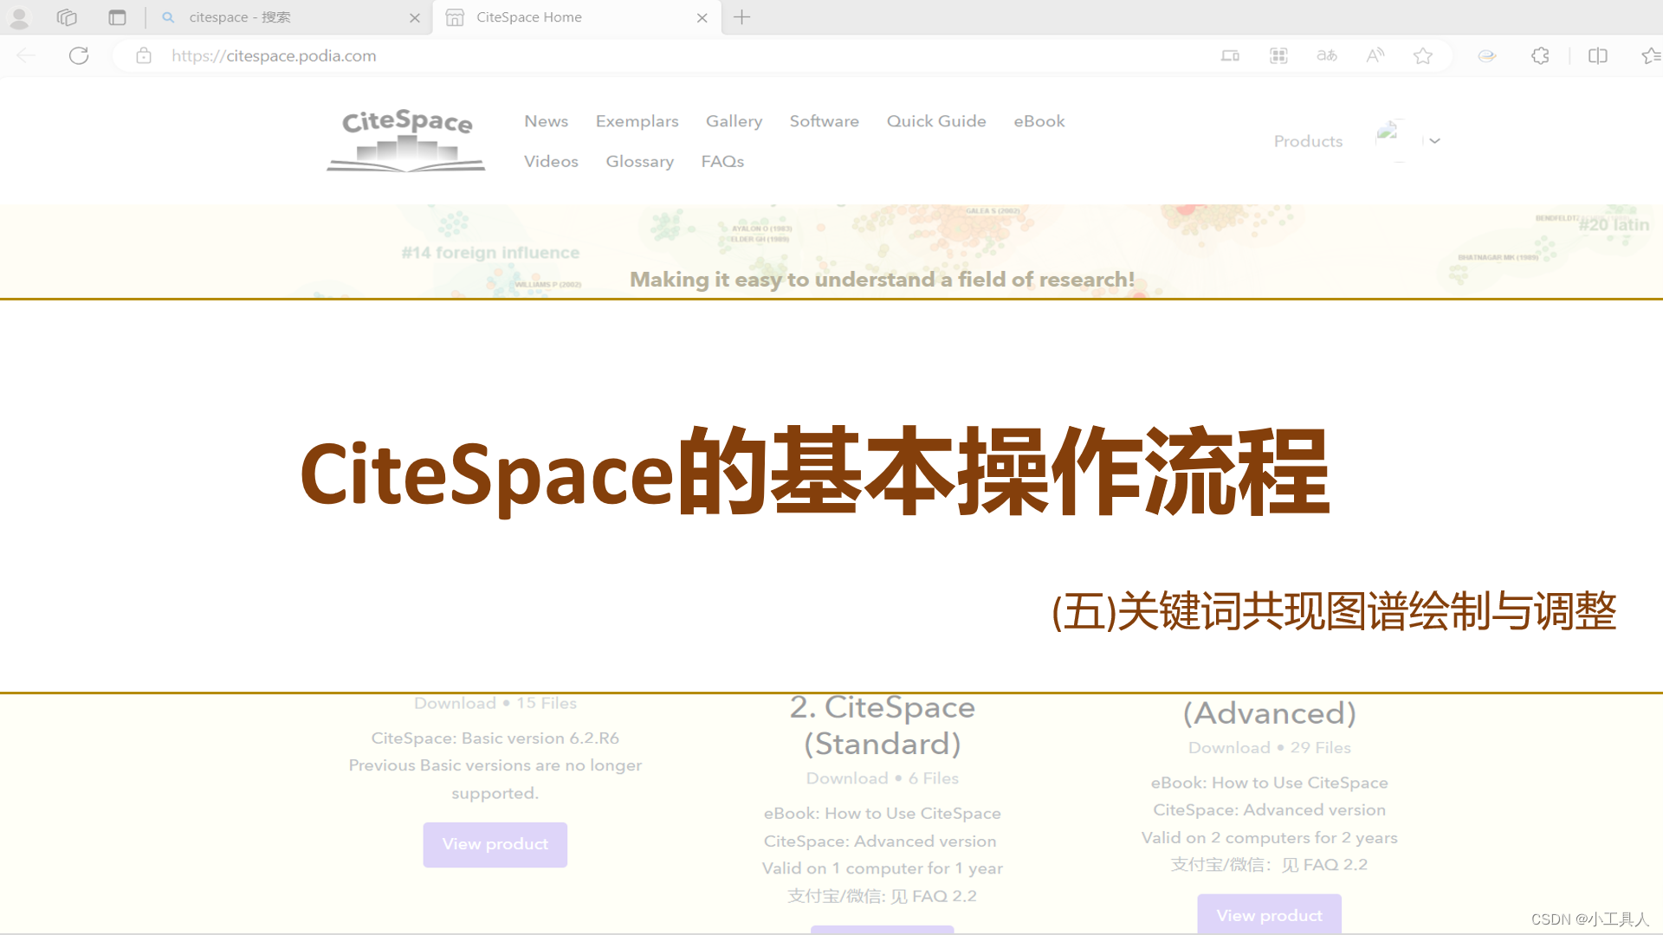Open the Software menu item
This screenshot has height=935, width=1663.
click(824, 121)
